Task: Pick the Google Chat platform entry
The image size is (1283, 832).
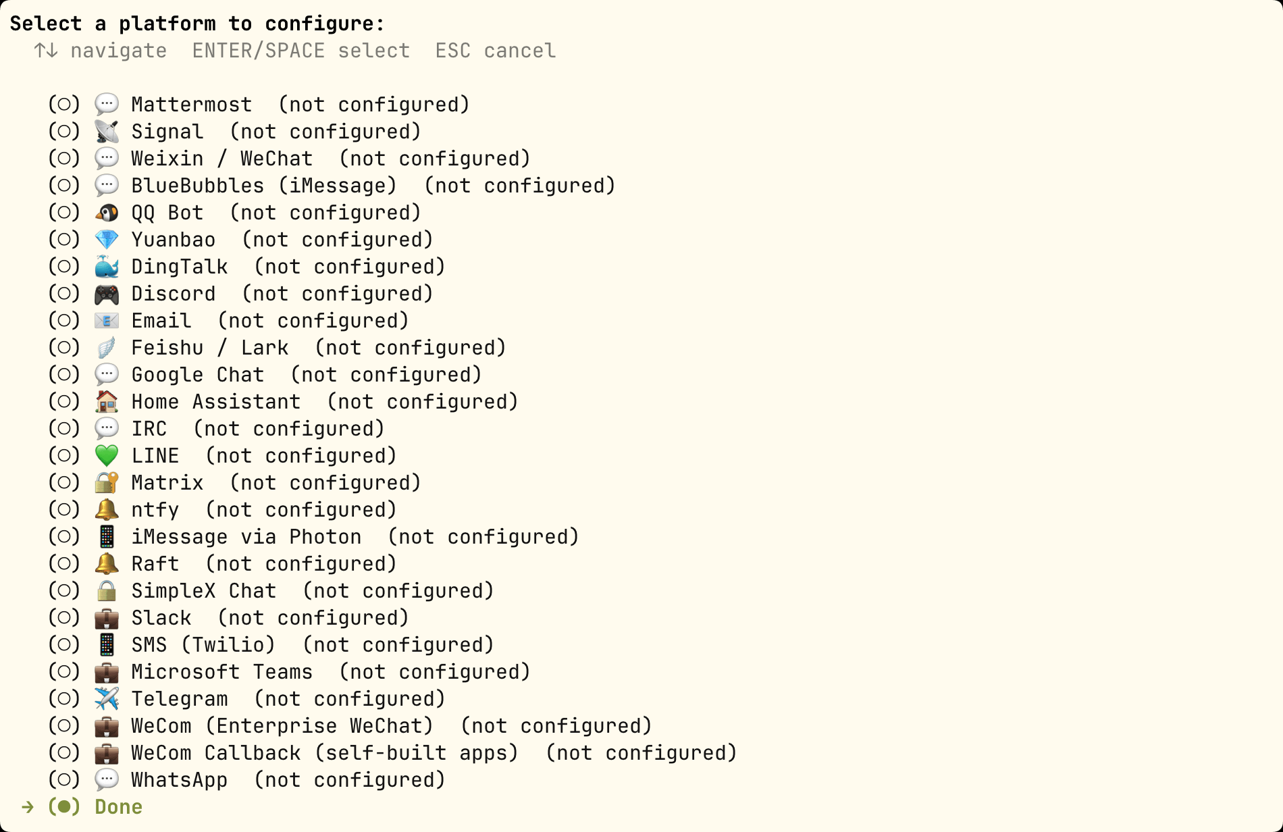Action: pos(265,375)
